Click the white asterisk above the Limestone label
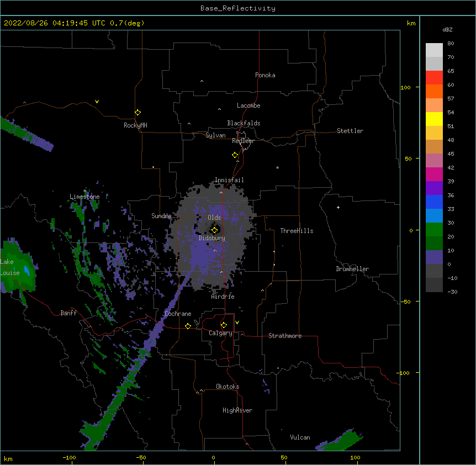 pos(85,191)
